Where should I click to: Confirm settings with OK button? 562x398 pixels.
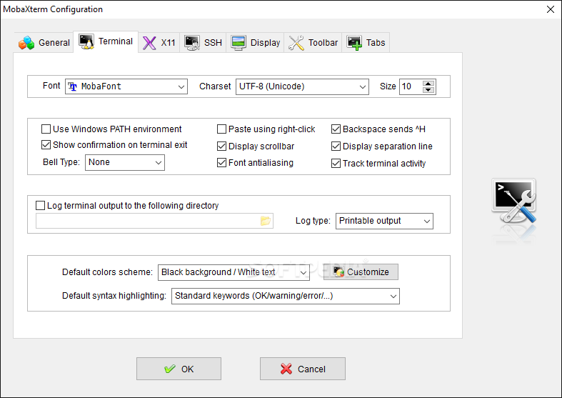click(x=179, y=369)
